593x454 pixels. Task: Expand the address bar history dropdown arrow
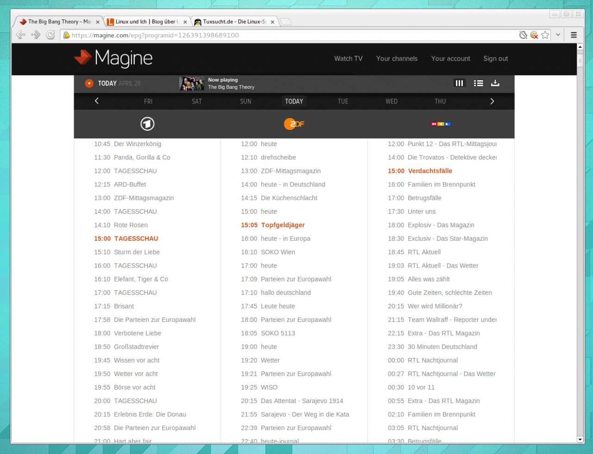point(558,35)
